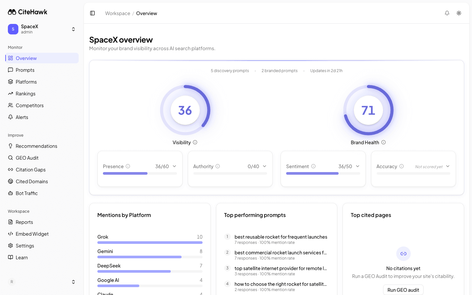The width and height of the screenshot is (472, 295).
Task: Click the Presence info icon
Action: pos(128,166)
